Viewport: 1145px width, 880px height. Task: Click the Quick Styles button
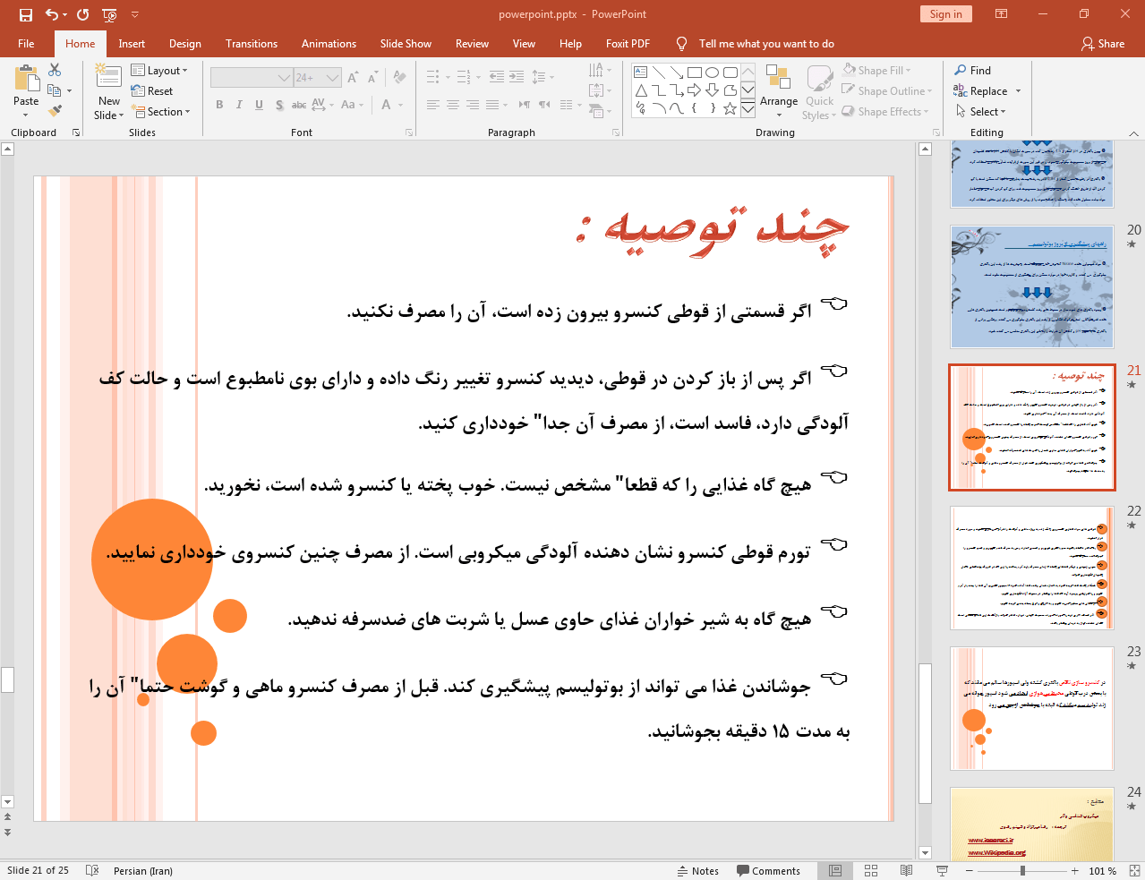(818, 91)
